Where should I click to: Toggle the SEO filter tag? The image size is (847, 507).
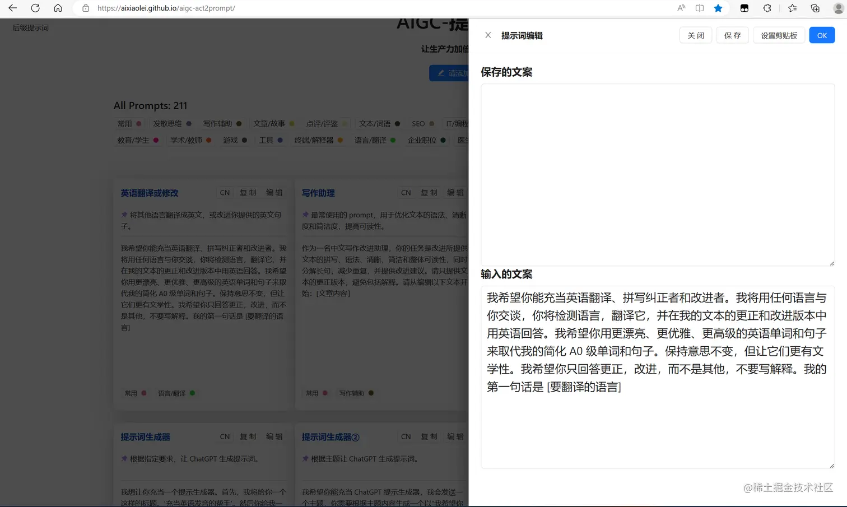click(x=423, y=124)
